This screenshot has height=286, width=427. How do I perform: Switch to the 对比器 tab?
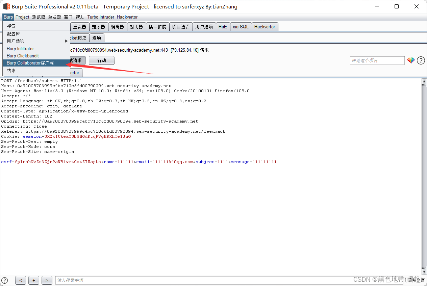click(136, 27)
